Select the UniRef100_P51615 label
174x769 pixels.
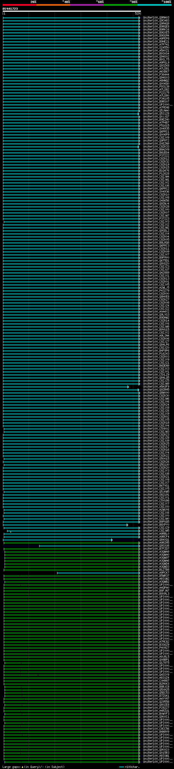(156, 126)
